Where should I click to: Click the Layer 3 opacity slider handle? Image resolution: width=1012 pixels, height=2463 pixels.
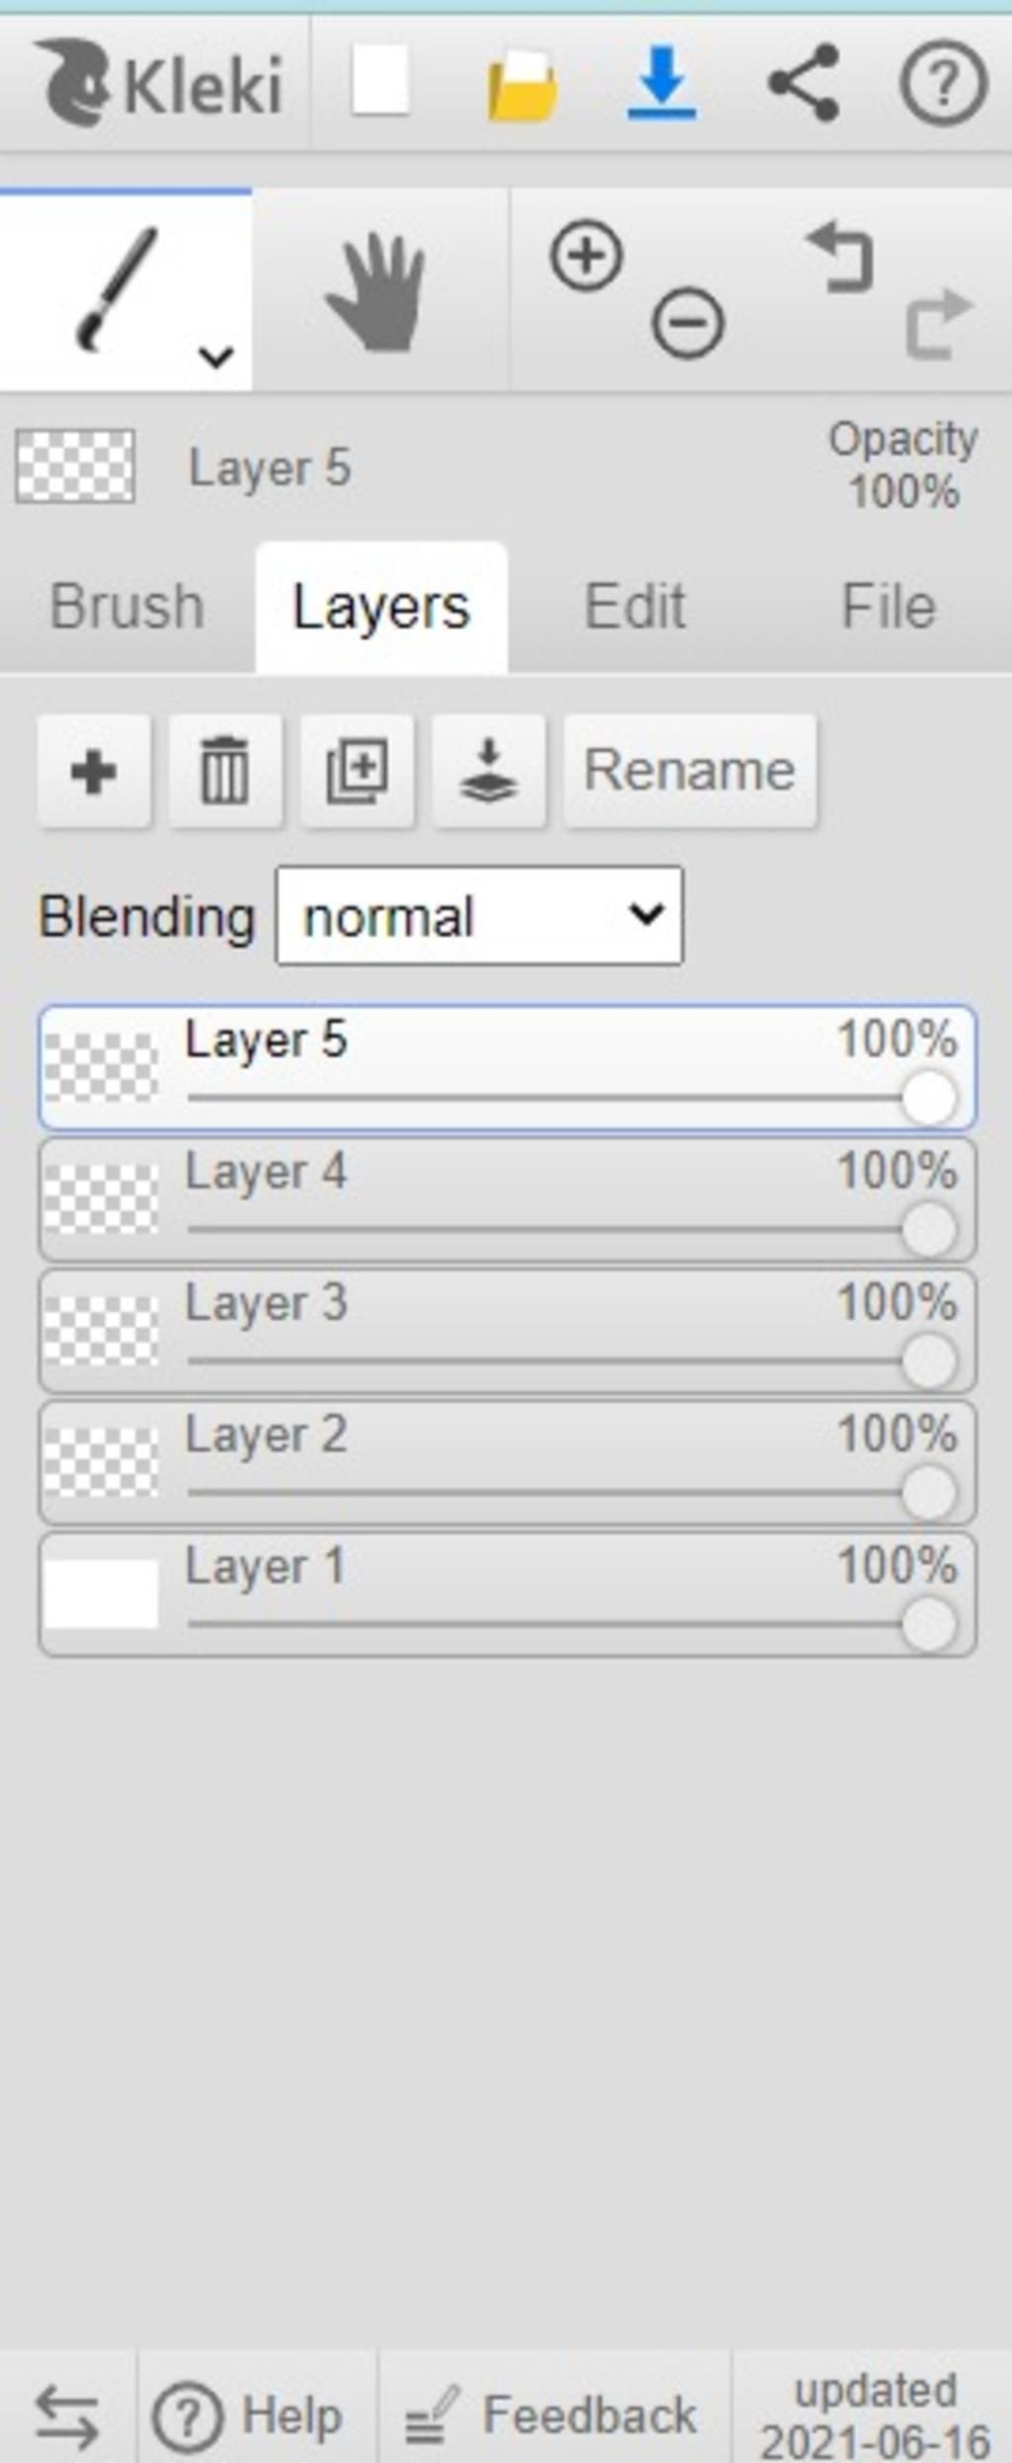point(929,1361)
